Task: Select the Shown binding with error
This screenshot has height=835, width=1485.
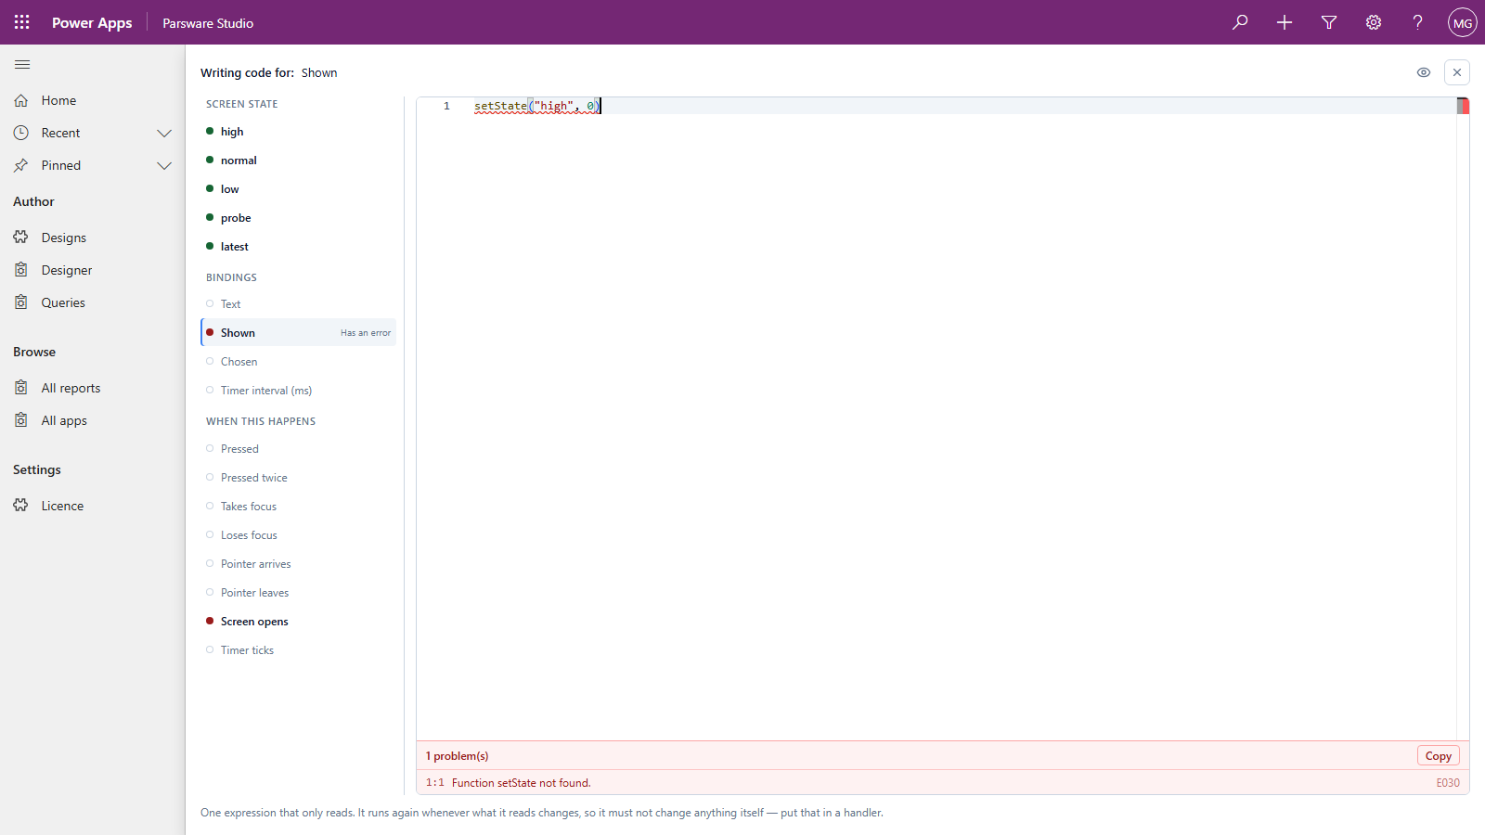Action: click(x=298, y=333)
